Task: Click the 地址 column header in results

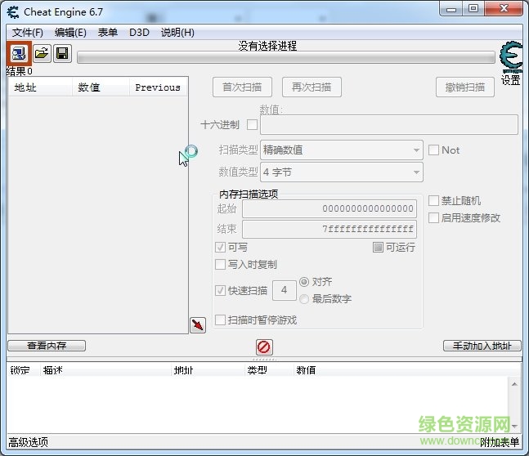Action: click(40, 87)
